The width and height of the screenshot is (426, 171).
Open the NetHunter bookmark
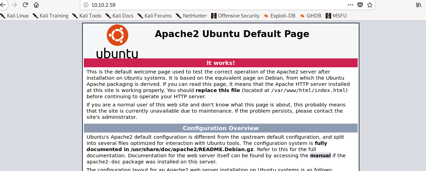[191, 16]
